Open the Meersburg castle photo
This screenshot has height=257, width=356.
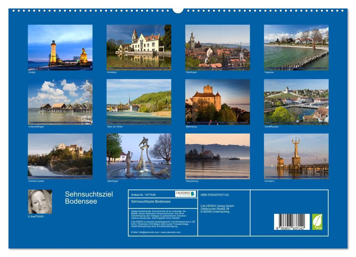tap(218, 102)
